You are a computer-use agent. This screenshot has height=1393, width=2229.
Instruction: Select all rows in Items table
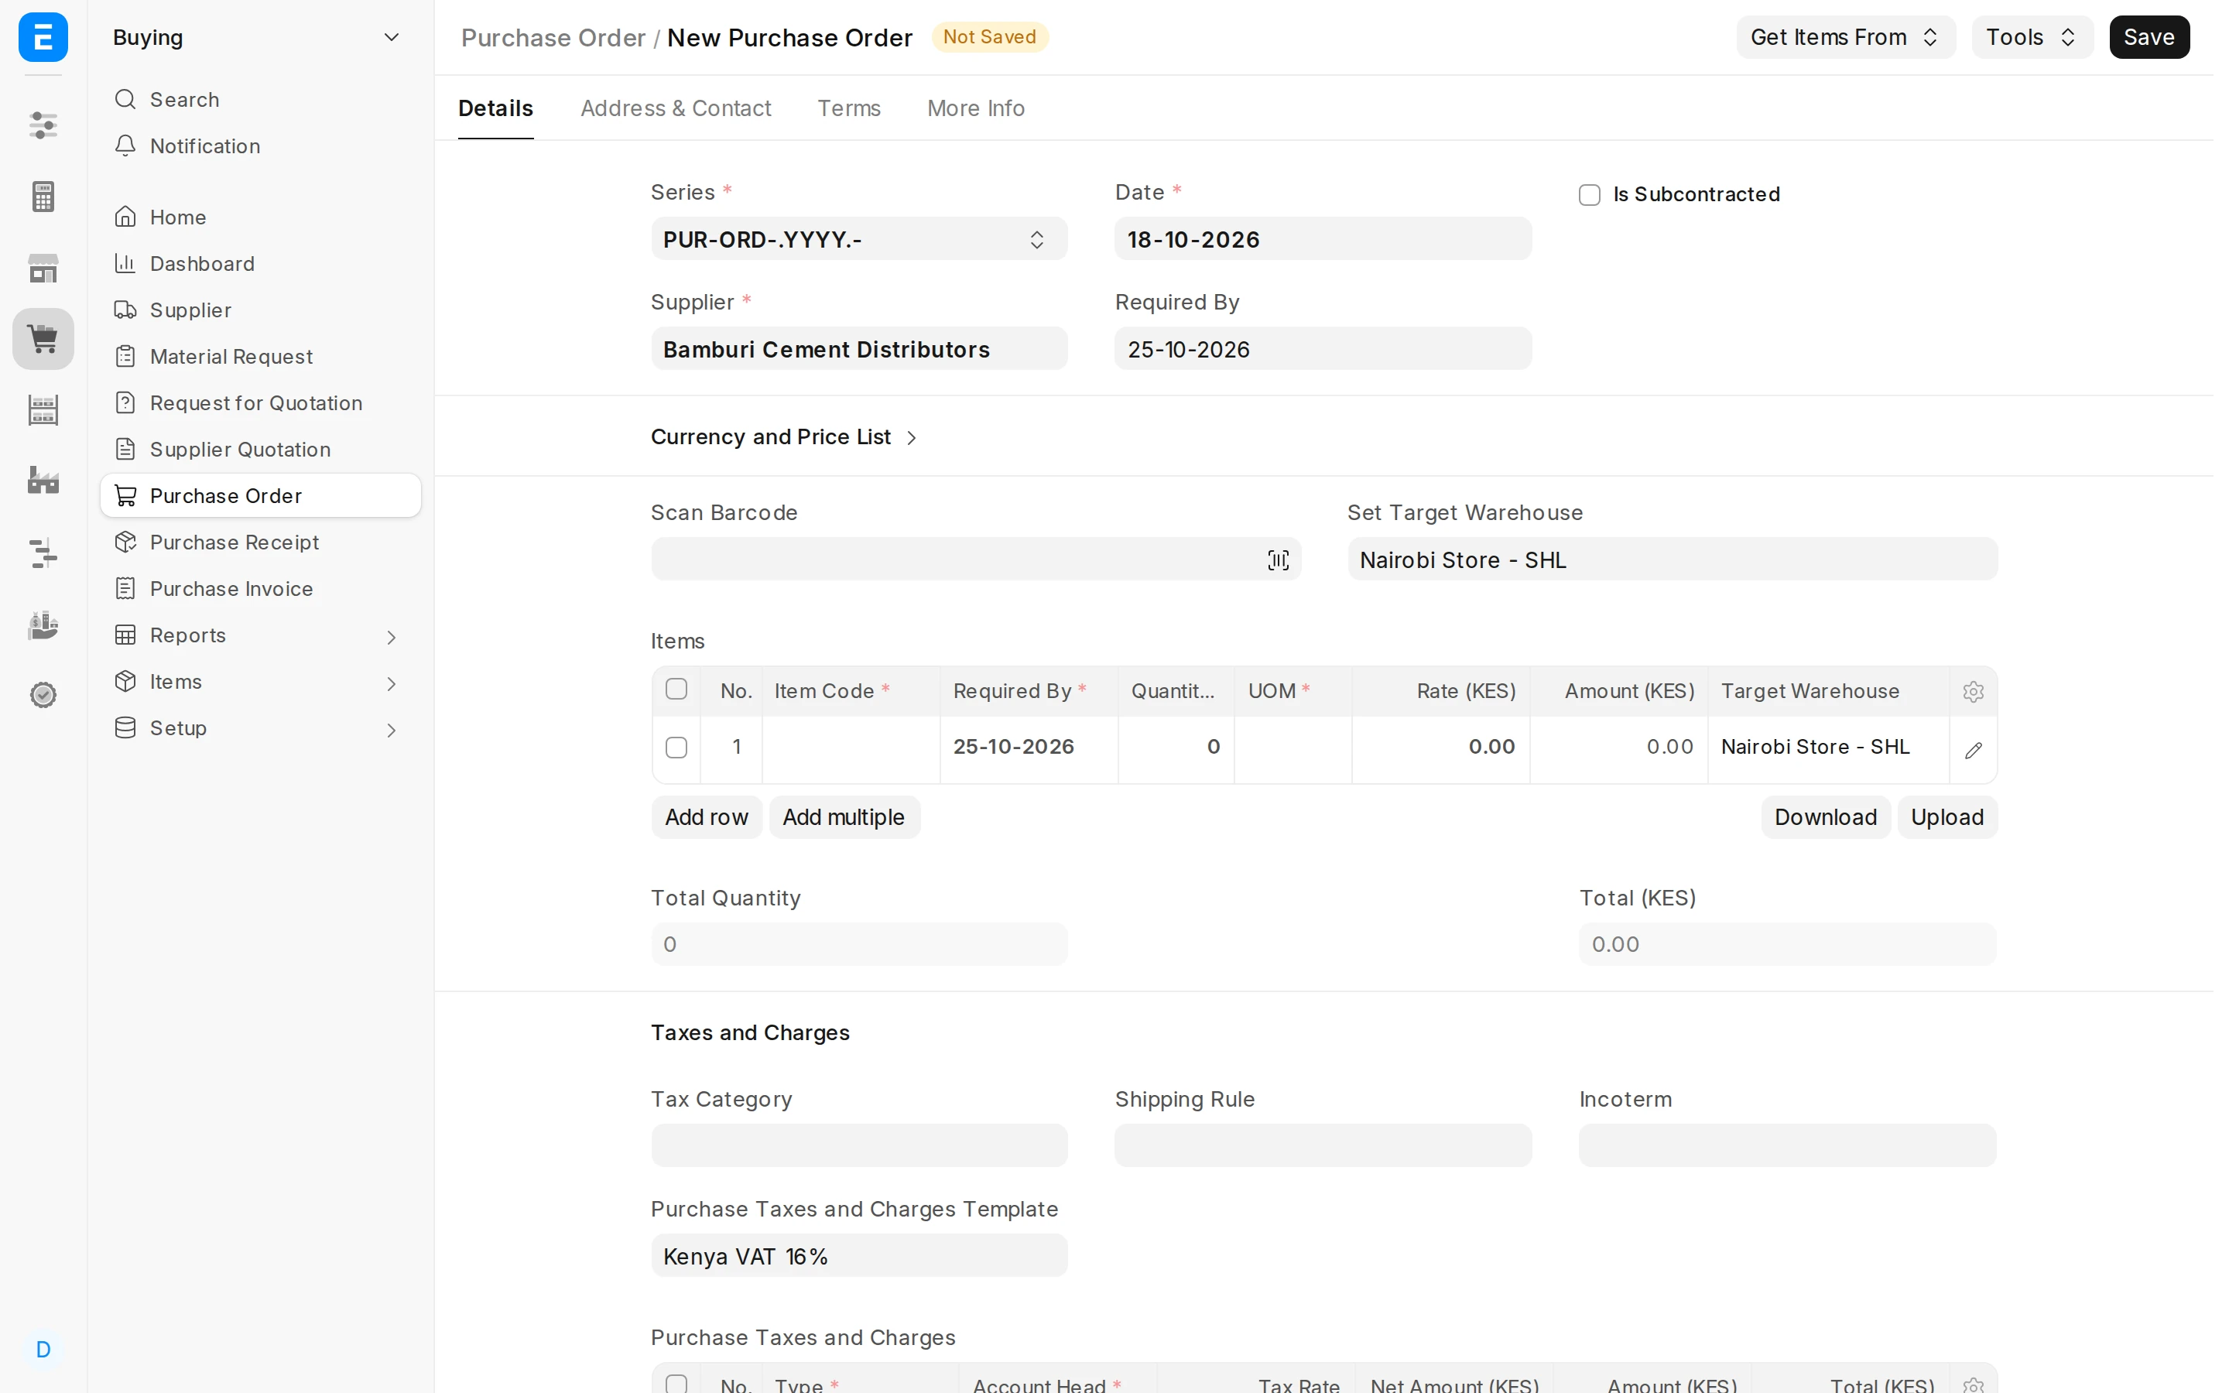coord(676,690)
